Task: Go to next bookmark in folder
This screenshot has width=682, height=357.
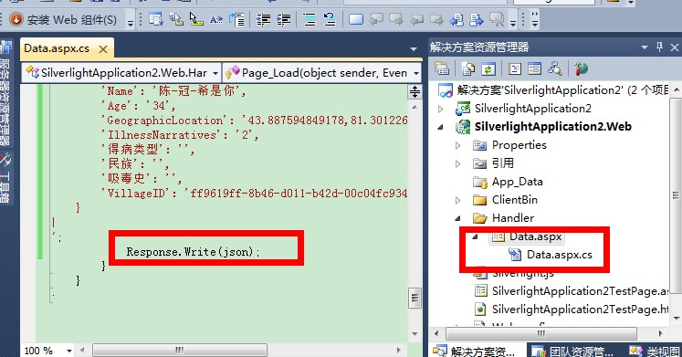Action: [x=436, y=19]
